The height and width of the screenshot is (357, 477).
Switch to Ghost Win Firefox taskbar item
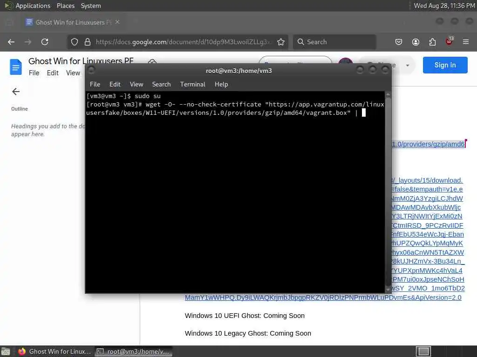(x=55, y=351)
